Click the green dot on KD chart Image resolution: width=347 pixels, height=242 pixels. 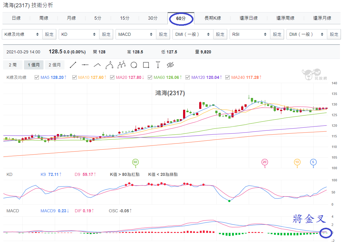click(229, 201)
